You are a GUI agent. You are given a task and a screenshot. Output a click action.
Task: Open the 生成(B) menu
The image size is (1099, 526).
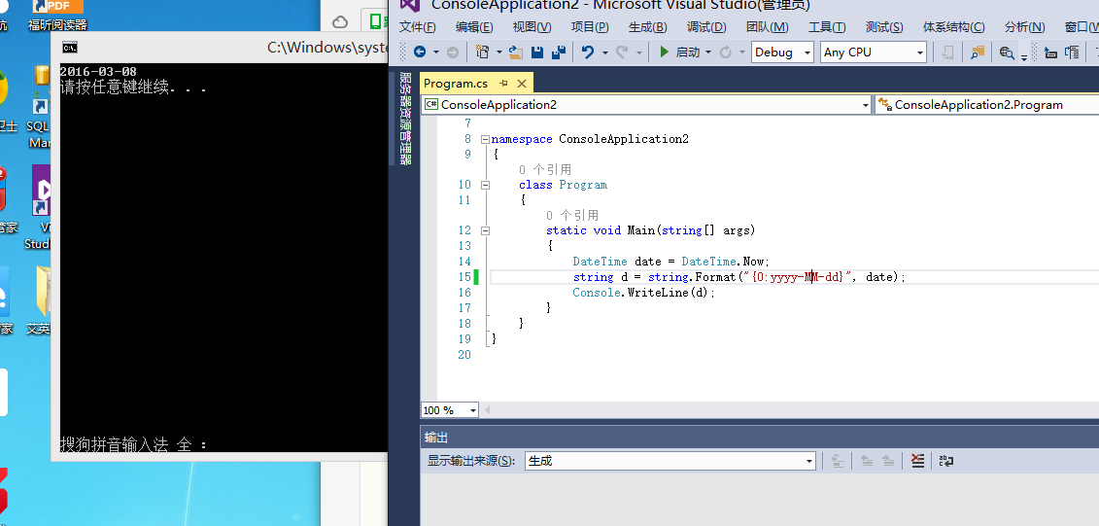tap(647, 26)
